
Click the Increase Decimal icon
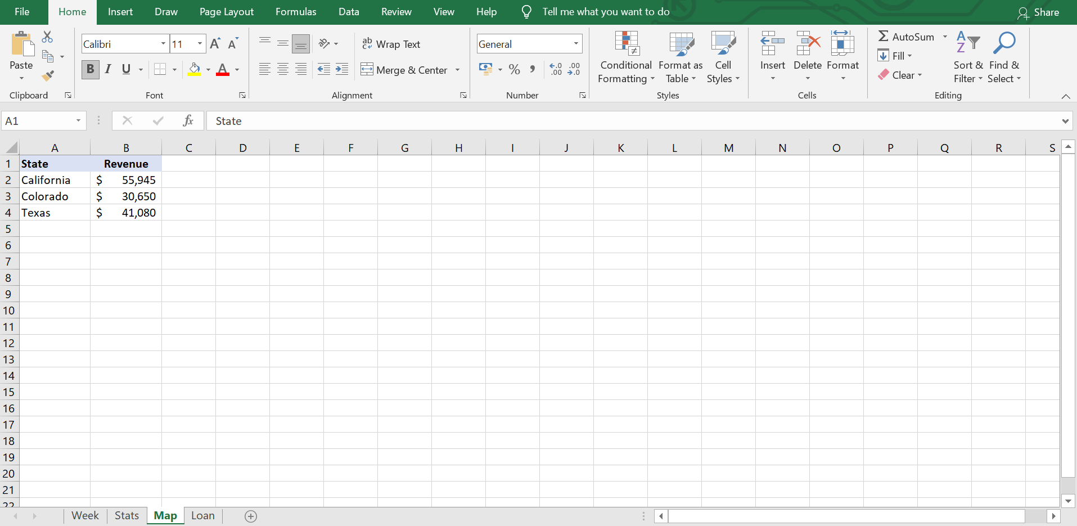pyautogui.click(x=555, y=69)
